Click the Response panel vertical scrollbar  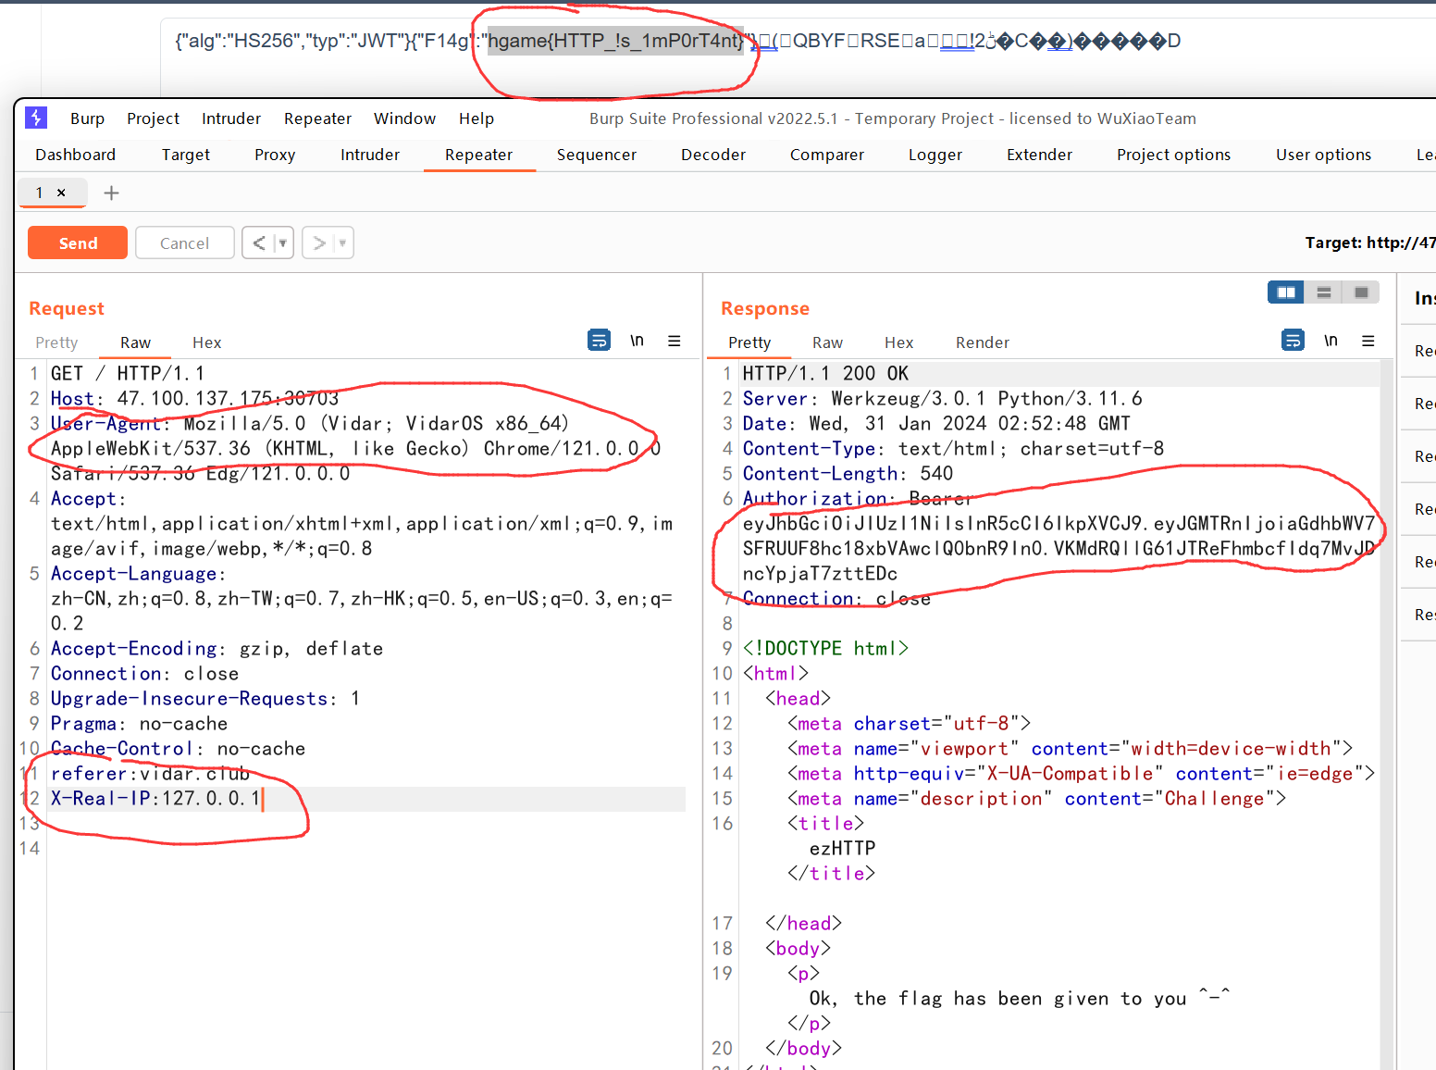(x=1386, y=713)
